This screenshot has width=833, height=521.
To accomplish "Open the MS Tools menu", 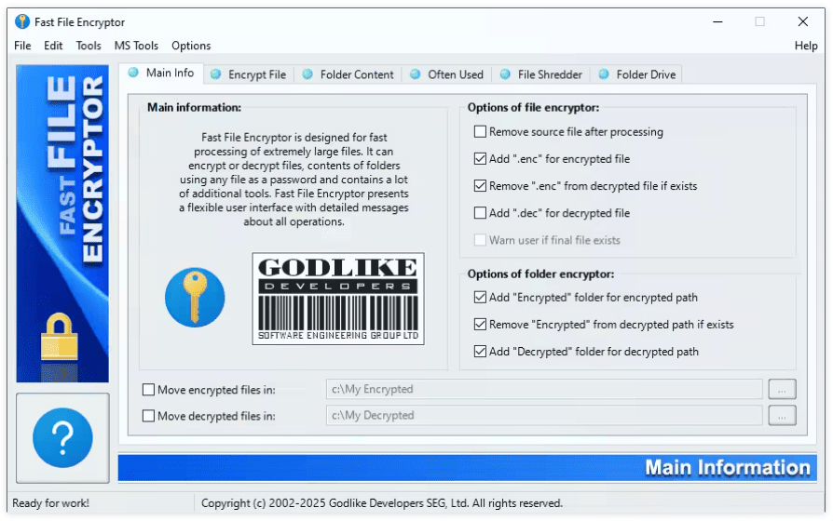I will [x=136, y=46].
